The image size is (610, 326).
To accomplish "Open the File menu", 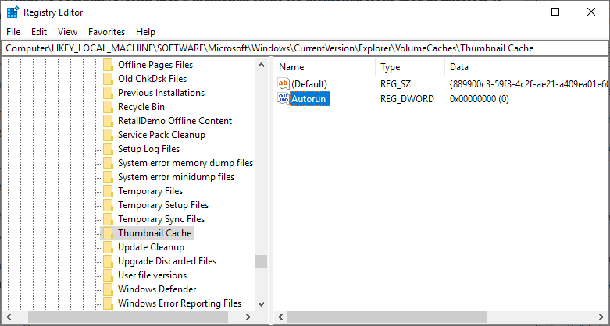I will 13,32.
